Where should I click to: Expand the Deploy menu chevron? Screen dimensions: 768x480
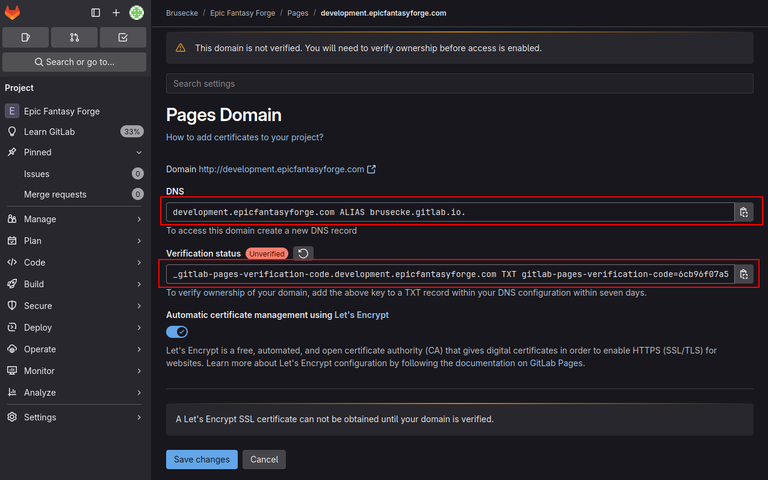point(139,328)
